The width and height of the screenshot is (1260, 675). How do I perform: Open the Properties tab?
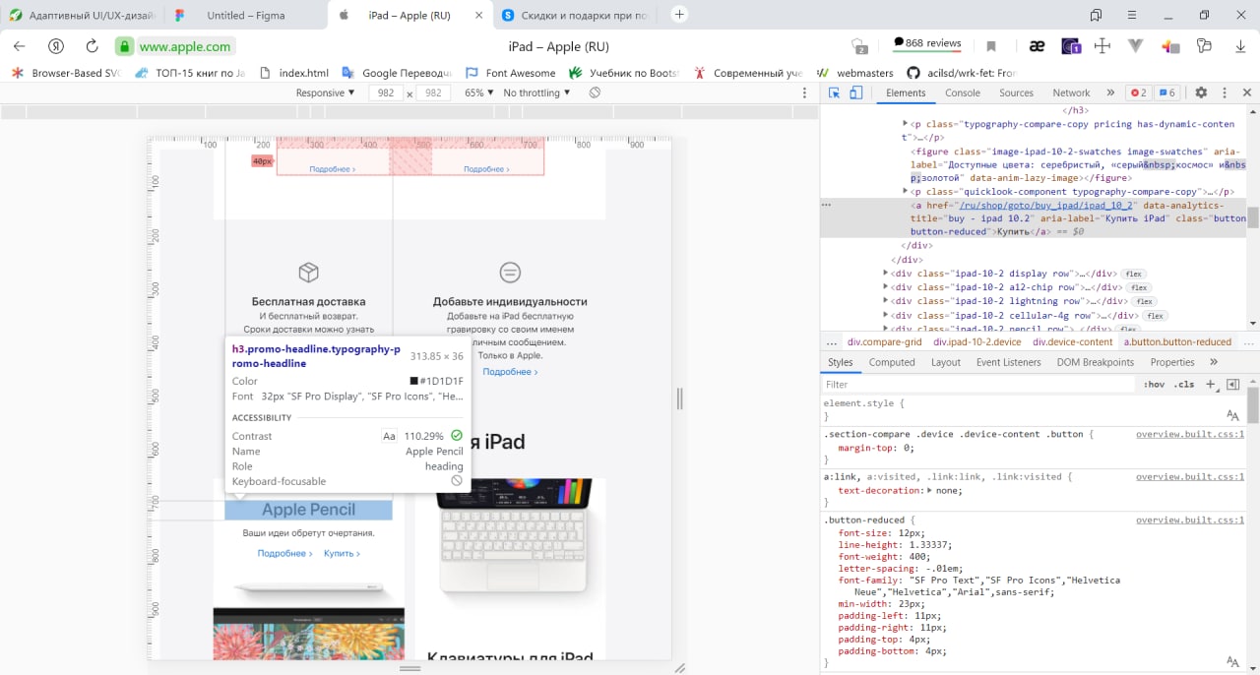click(1172, 362)
